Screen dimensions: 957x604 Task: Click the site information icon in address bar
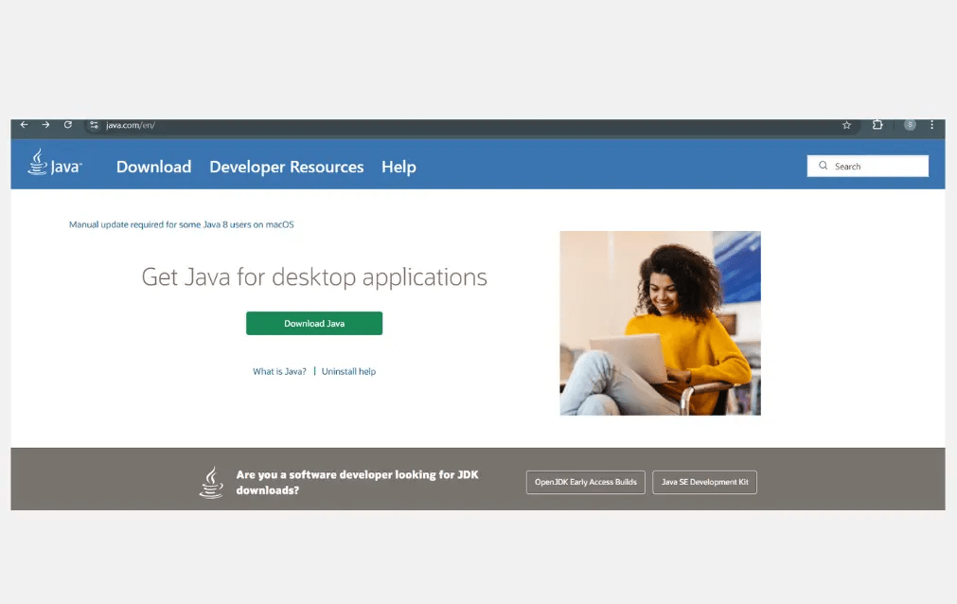click(x=93, y=124)
